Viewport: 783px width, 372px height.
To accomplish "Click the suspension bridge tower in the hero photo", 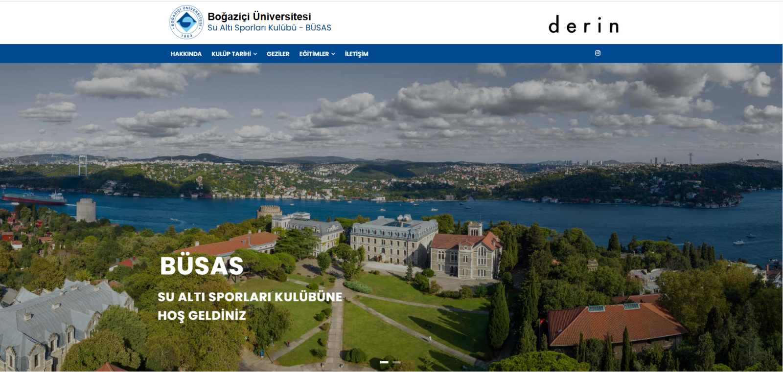I will click(83, 165).
